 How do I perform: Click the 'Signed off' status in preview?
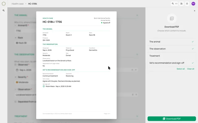[105, 23]
